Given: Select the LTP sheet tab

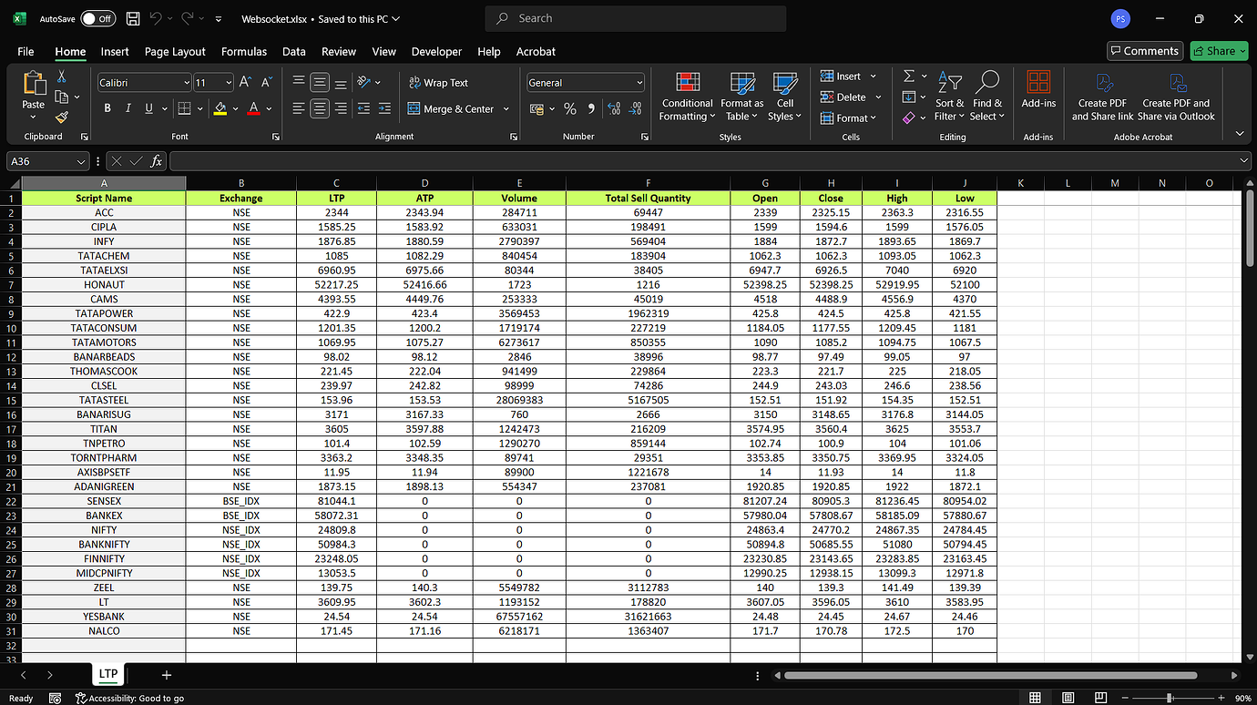Looking at the screenshot, I should (108, 674).
